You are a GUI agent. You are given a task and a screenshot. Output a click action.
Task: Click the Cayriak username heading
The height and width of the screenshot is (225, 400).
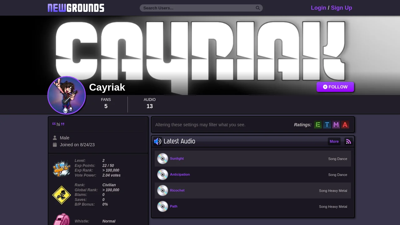107,87
